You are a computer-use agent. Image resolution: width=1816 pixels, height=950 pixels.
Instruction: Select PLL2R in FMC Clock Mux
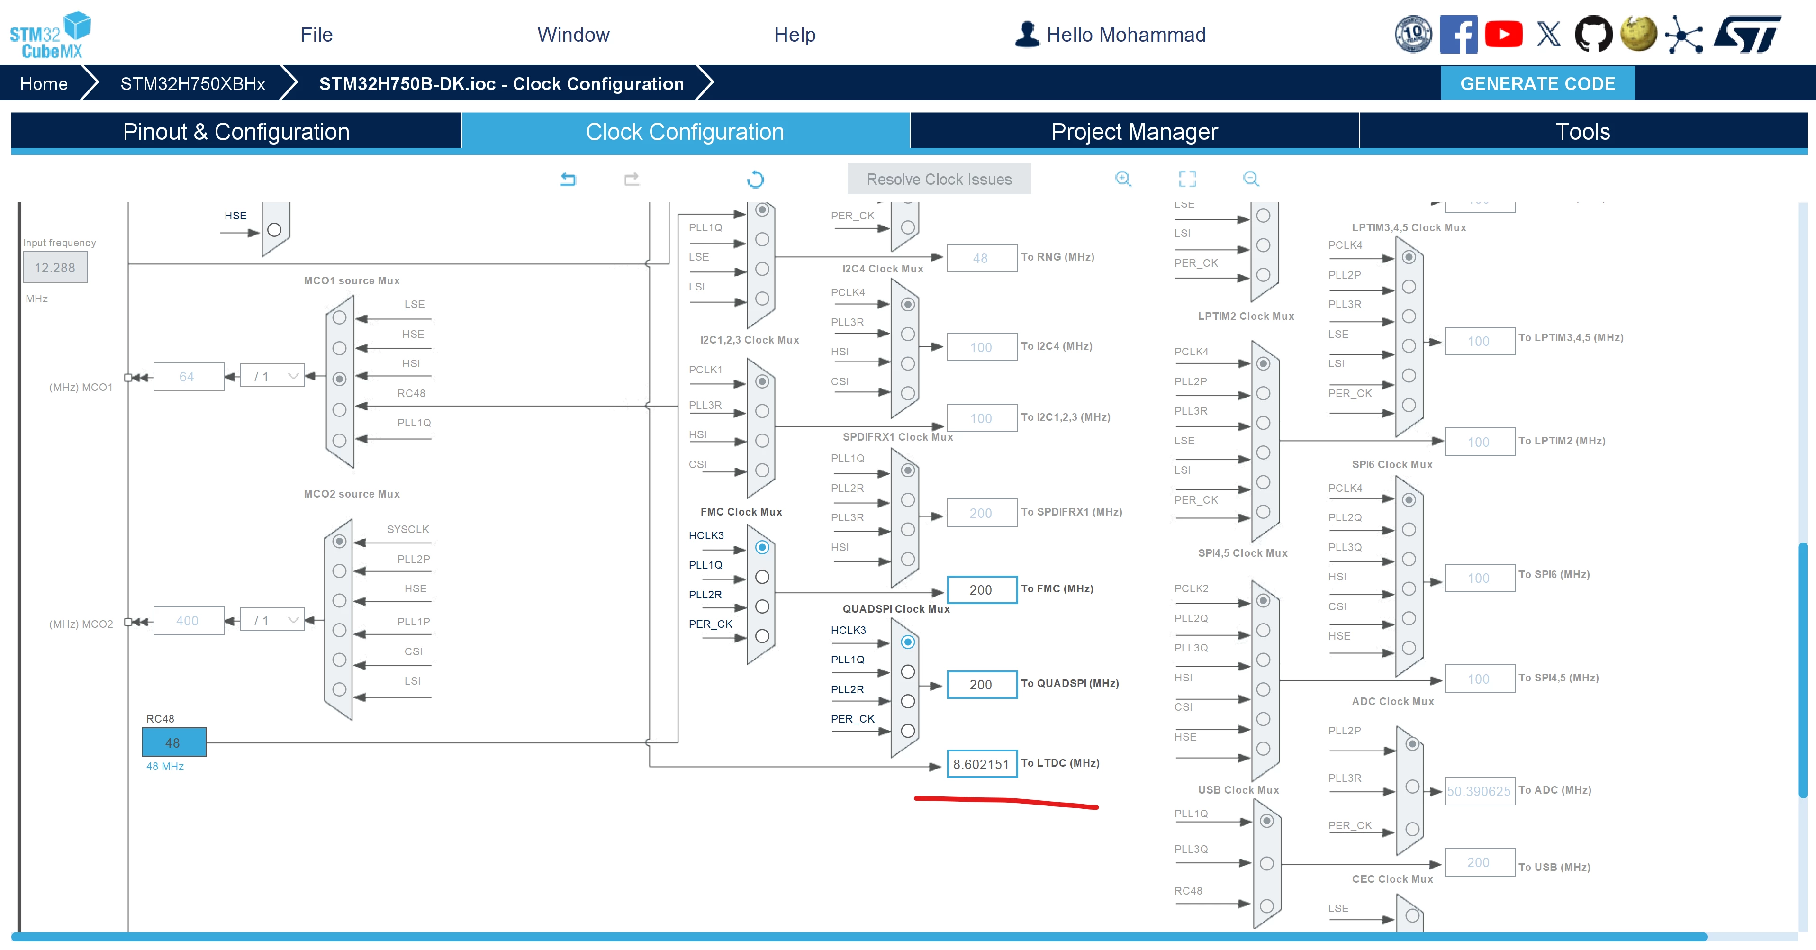[762, 606]
